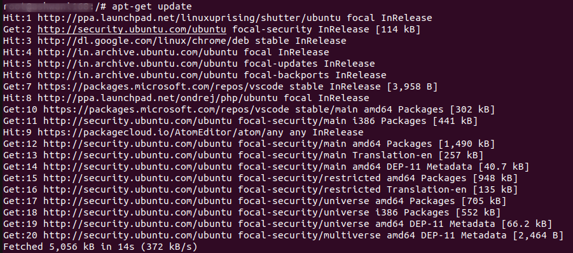573x253 pixels.
Task: Open the underlined security.ubuntu.com/ubuntu link
Action: 132,30
